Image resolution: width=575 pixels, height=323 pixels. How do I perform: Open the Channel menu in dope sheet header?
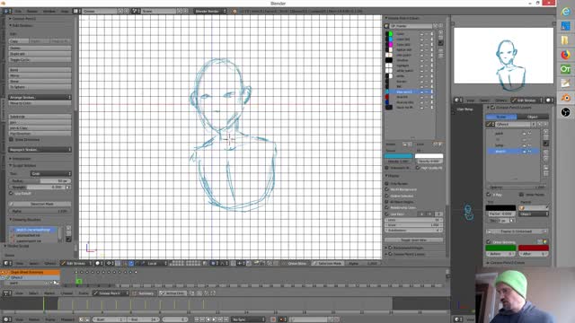tap(66, 293)
